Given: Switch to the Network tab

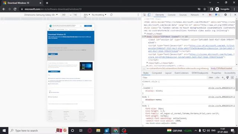Looking at the screenshot, I should pyautogui.click(x=194, y=15).
